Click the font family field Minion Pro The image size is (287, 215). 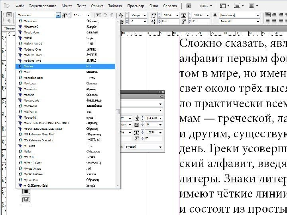point(36,15)
